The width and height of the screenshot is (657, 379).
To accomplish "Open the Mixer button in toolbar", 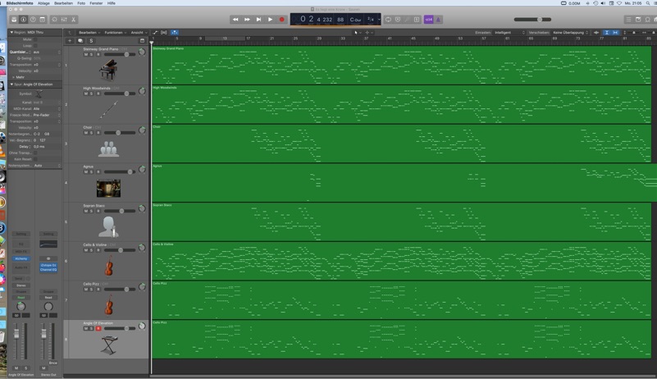I will (x=64, y=20).
